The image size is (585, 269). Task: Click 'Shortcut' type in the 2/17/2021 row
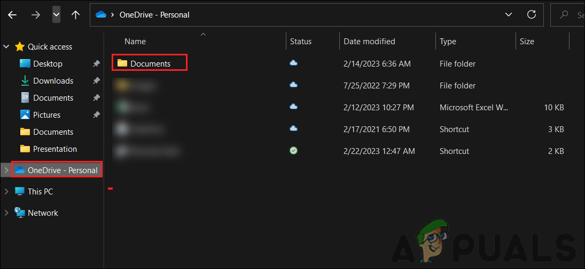455,129
